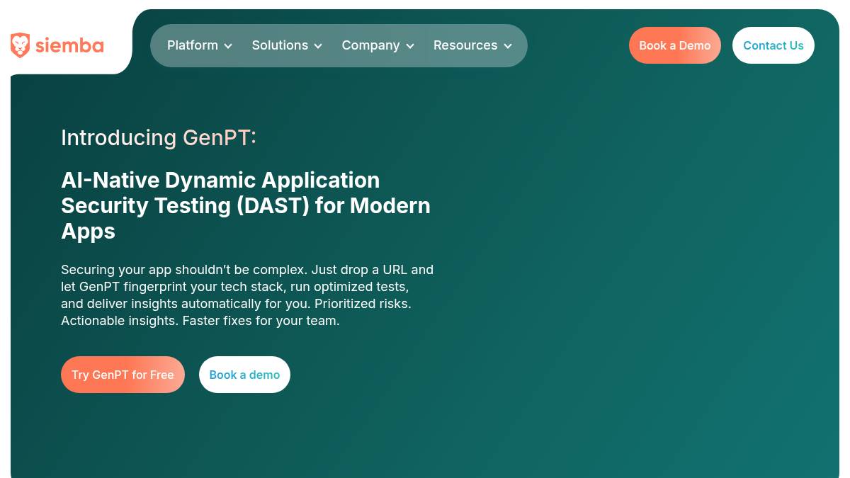This screenshot has width=850, height=478.
Task: Click the Securing your app description paragraph
Action: (x=246, y=295)
